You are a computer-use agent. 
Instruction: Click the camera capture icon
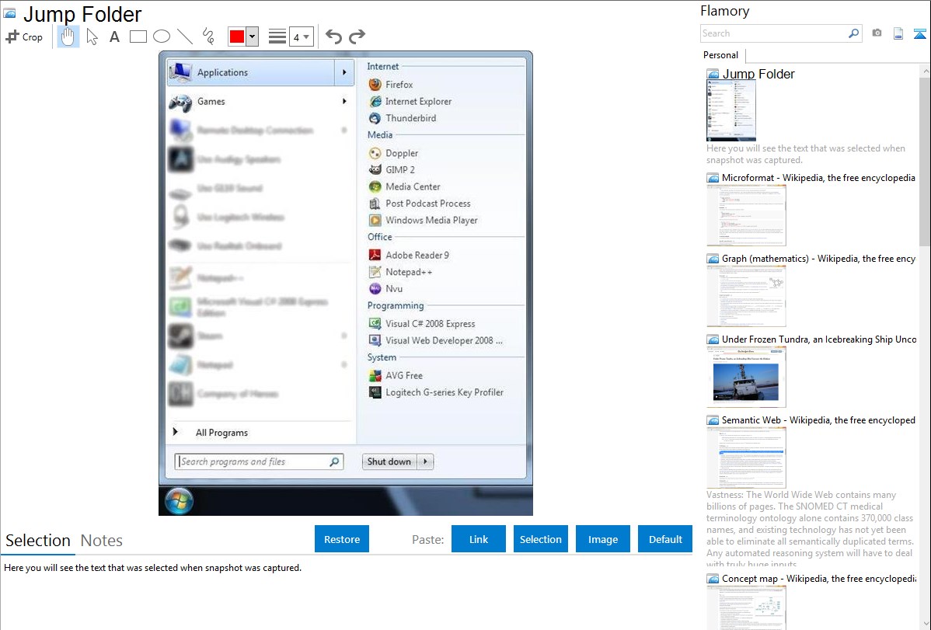[877, 33]
